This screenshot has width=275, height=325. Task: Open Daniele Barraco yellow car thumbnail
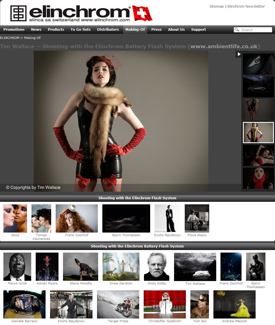coord(24,304)
